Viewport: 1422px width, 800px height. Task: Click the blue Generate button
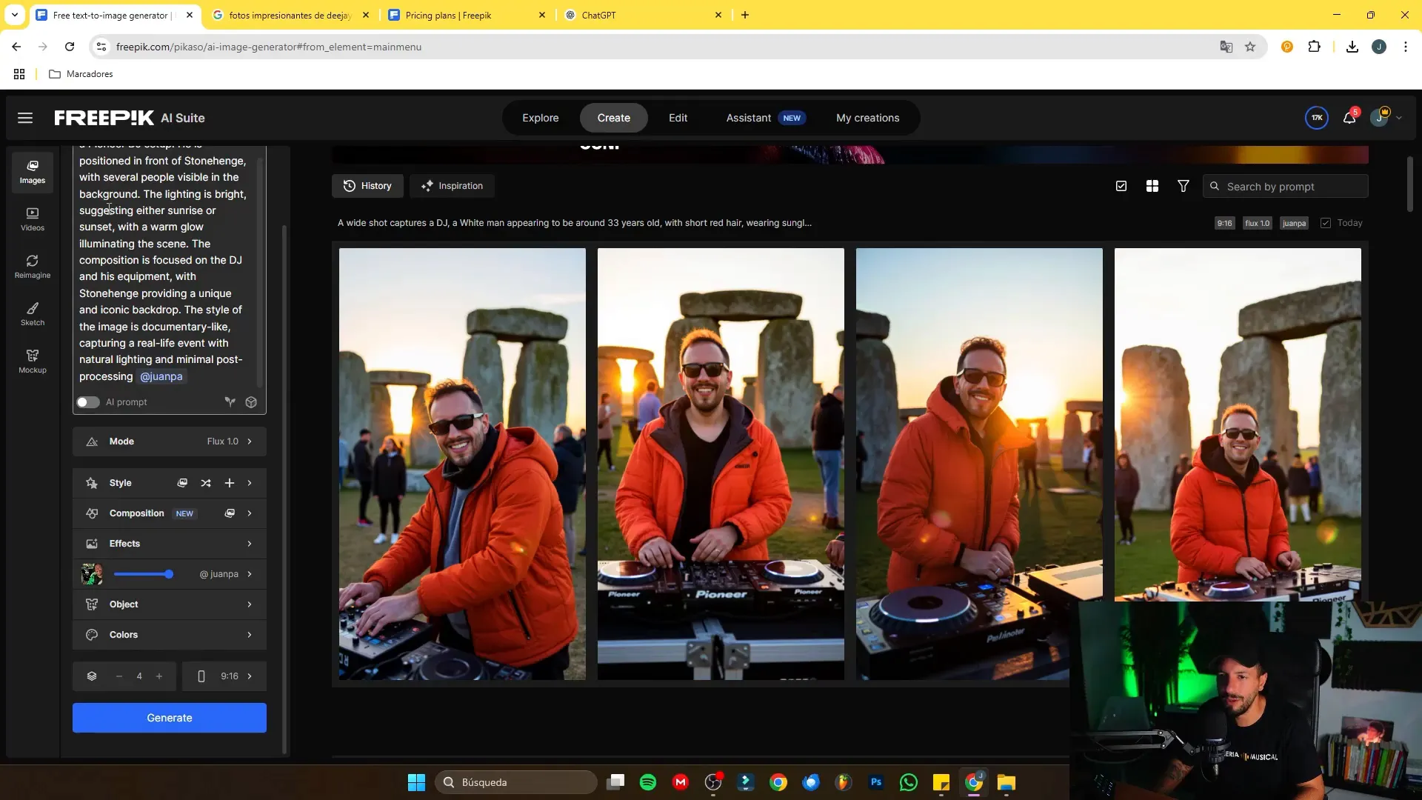point(170,718)
